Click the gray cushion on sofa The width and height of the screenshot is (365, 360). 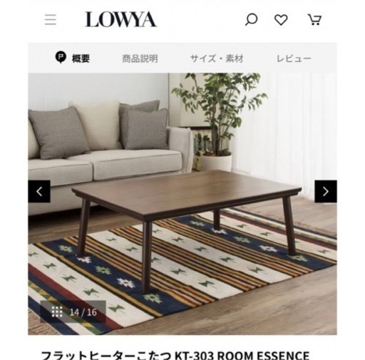58,133
